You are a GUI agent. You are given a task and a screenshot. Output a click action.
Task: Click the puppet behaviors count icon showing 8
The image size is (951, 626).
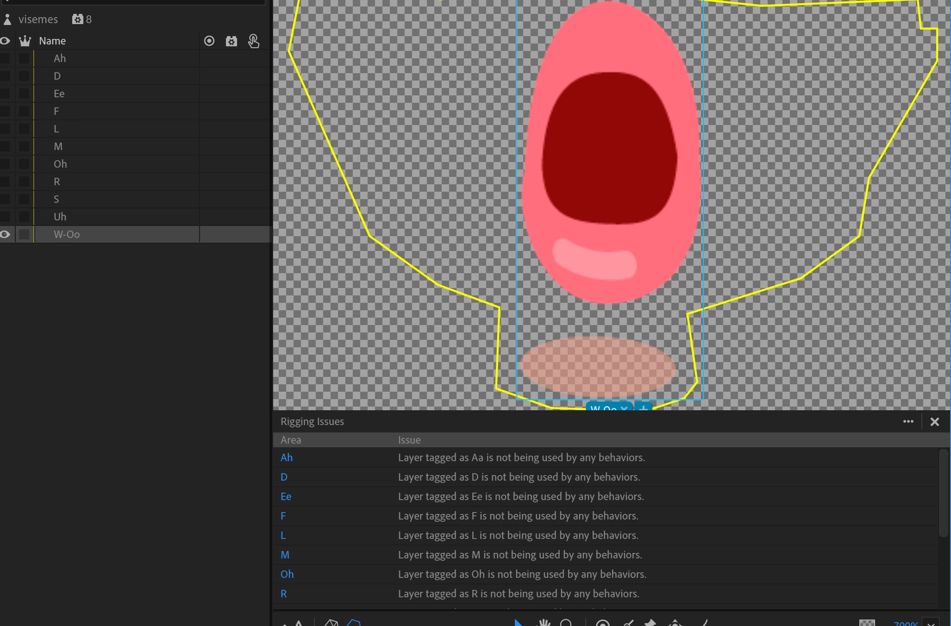(78, 19)
